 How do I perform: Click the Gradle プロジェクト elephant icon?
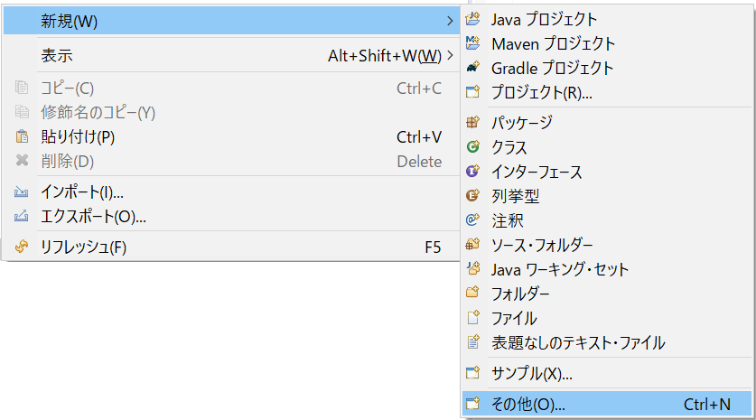(473, 68)
